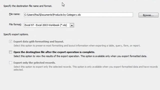Click the 'File format:' label
The image size is (160, 90).
click(15, 24)
